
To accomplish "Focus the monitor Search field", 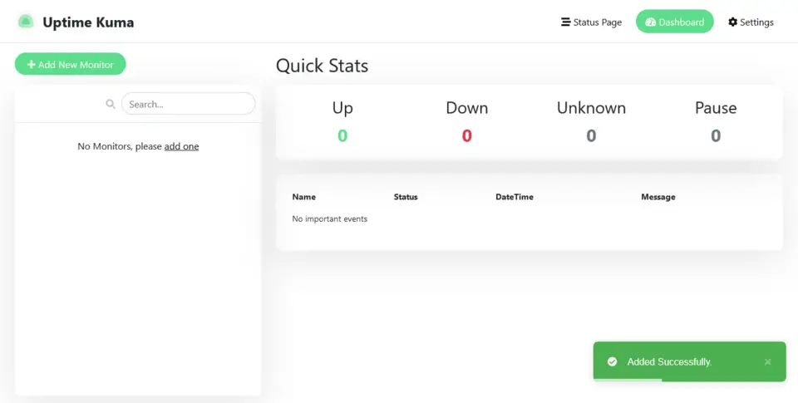I will coord(188,104).
